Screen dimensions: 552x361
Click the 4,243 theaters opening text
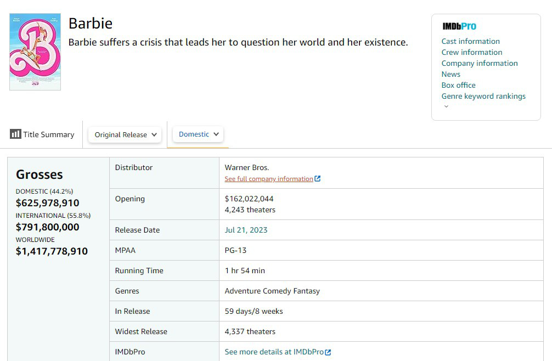point(250,210)
